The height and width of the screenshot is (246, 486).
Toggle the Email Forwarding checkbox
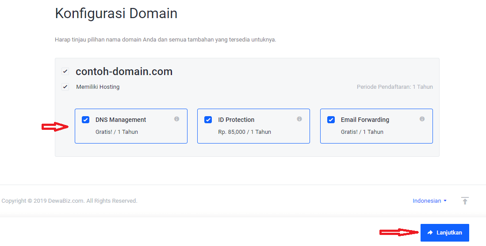coord(331,120)
